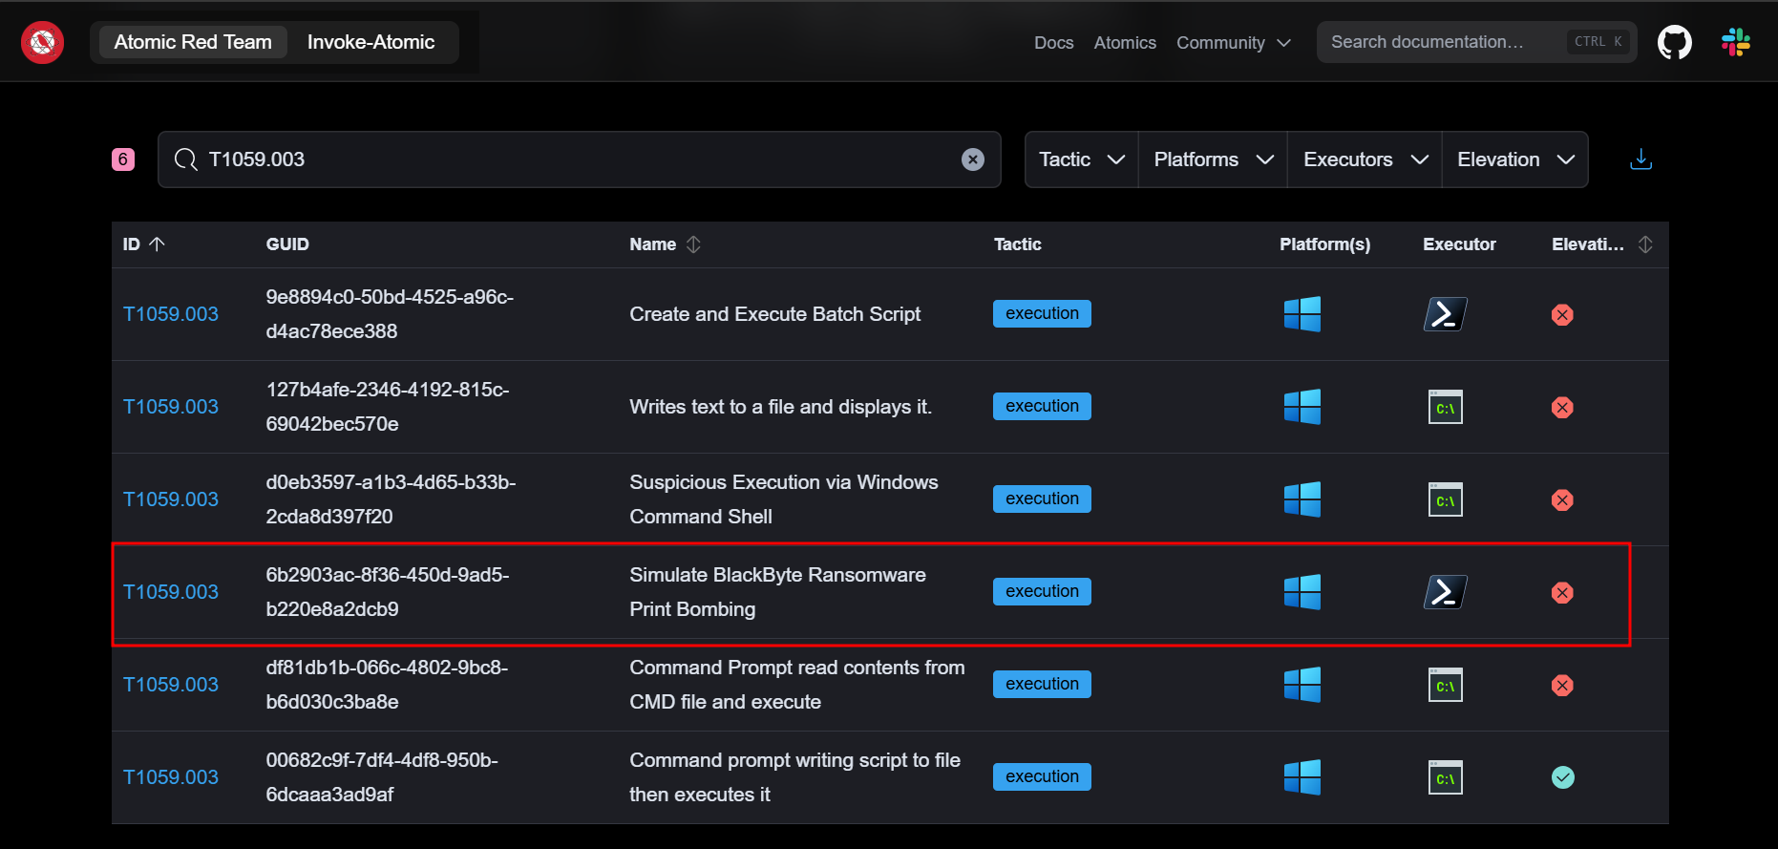The height and width of the screenshot is (849, 1778).
Task: Click elevation icon in Suspicious Execution row
Action: (1562, 500)
